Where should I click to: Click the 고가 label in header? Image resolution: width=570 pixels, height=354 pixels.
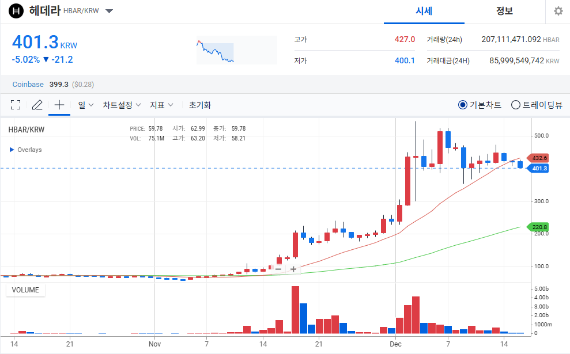[301, 39]
